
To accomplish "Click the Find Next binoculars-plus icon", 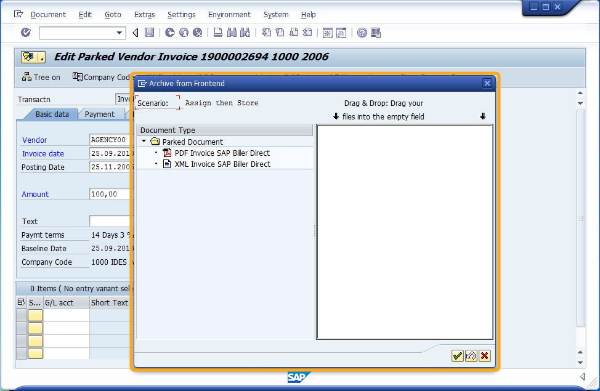I will [245, 33].
